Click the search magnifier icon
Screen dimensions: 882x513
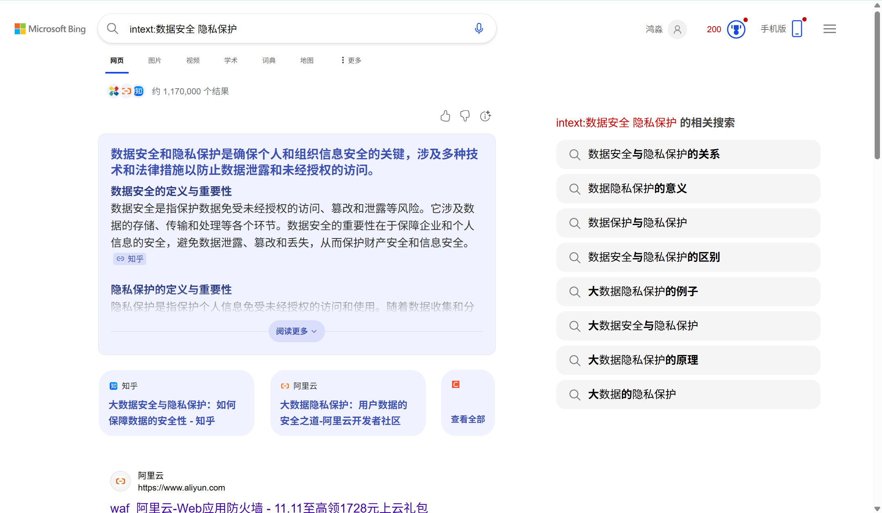pos(112,28)
